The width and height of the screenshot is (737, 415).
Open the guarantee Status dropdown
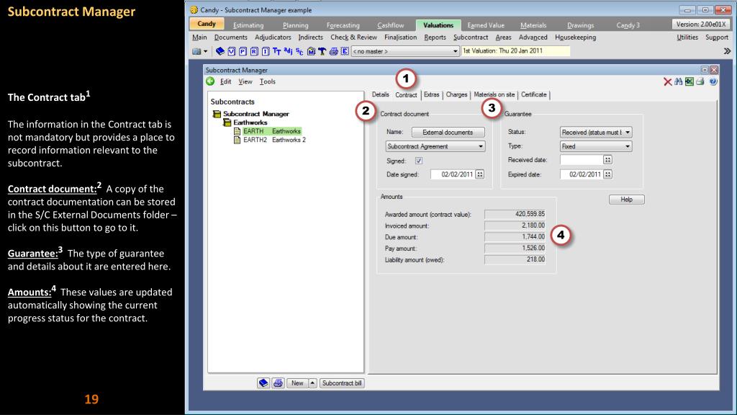click(595, 132)
